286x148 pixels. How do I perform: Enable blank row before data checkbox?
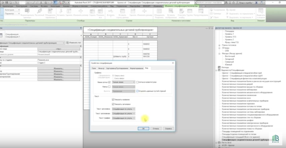(x=137, y=91)
